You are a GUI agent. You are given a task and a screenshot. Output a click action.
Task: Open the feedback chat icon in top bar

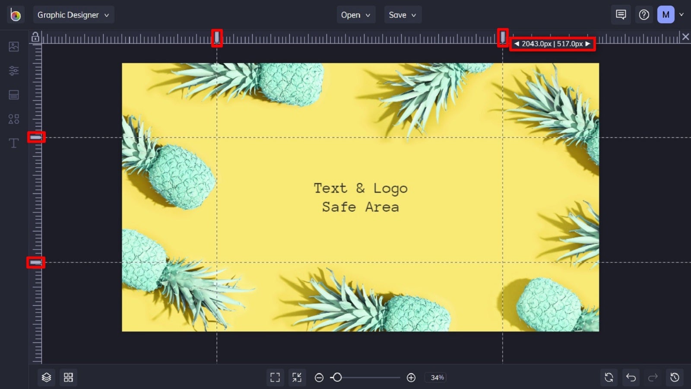tap(621, 14)
